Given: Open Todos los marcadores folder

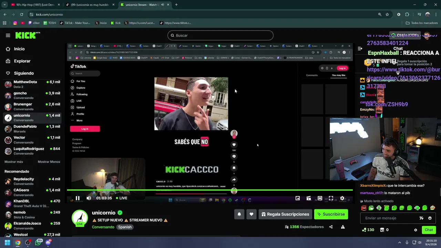Looking at the screenshot, I should [422, 23].
